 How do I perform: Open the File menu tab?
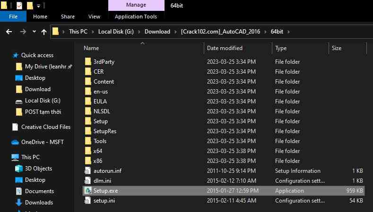point(13,17)
